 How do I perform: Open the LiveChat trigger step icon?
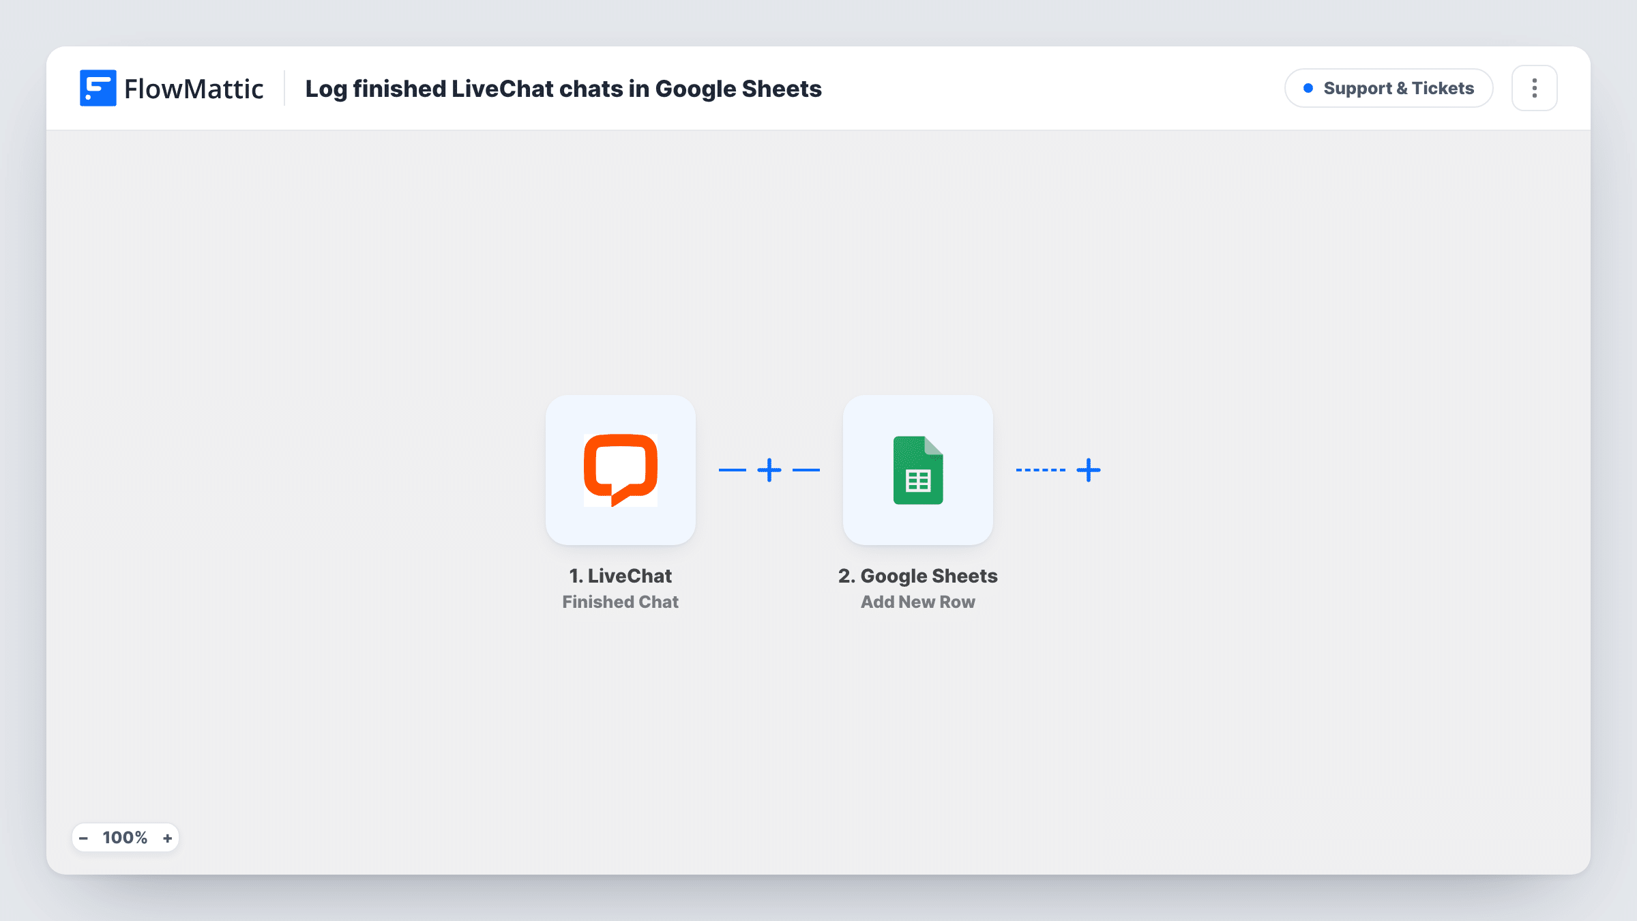[621, 470]
